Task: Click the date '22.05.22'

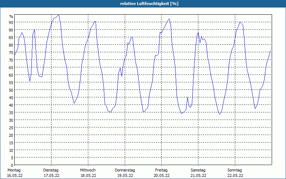Action: (235, 175)
